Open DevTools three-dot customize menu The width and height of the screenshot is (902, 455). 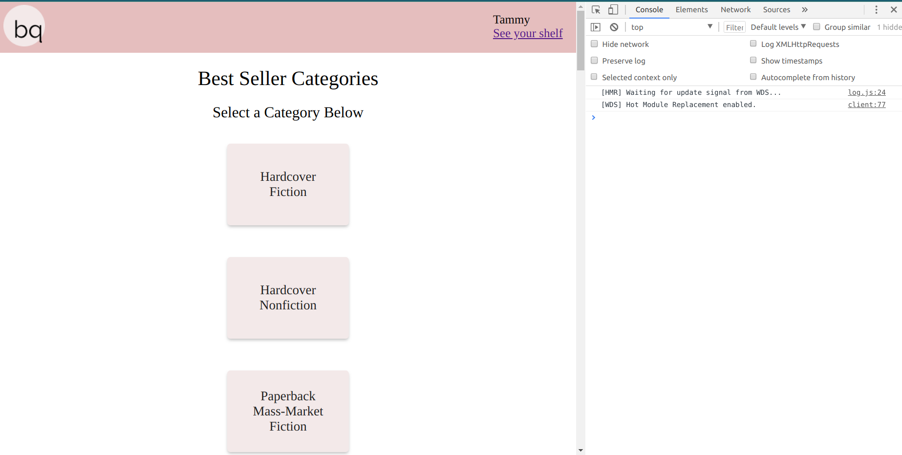(876, 10)
